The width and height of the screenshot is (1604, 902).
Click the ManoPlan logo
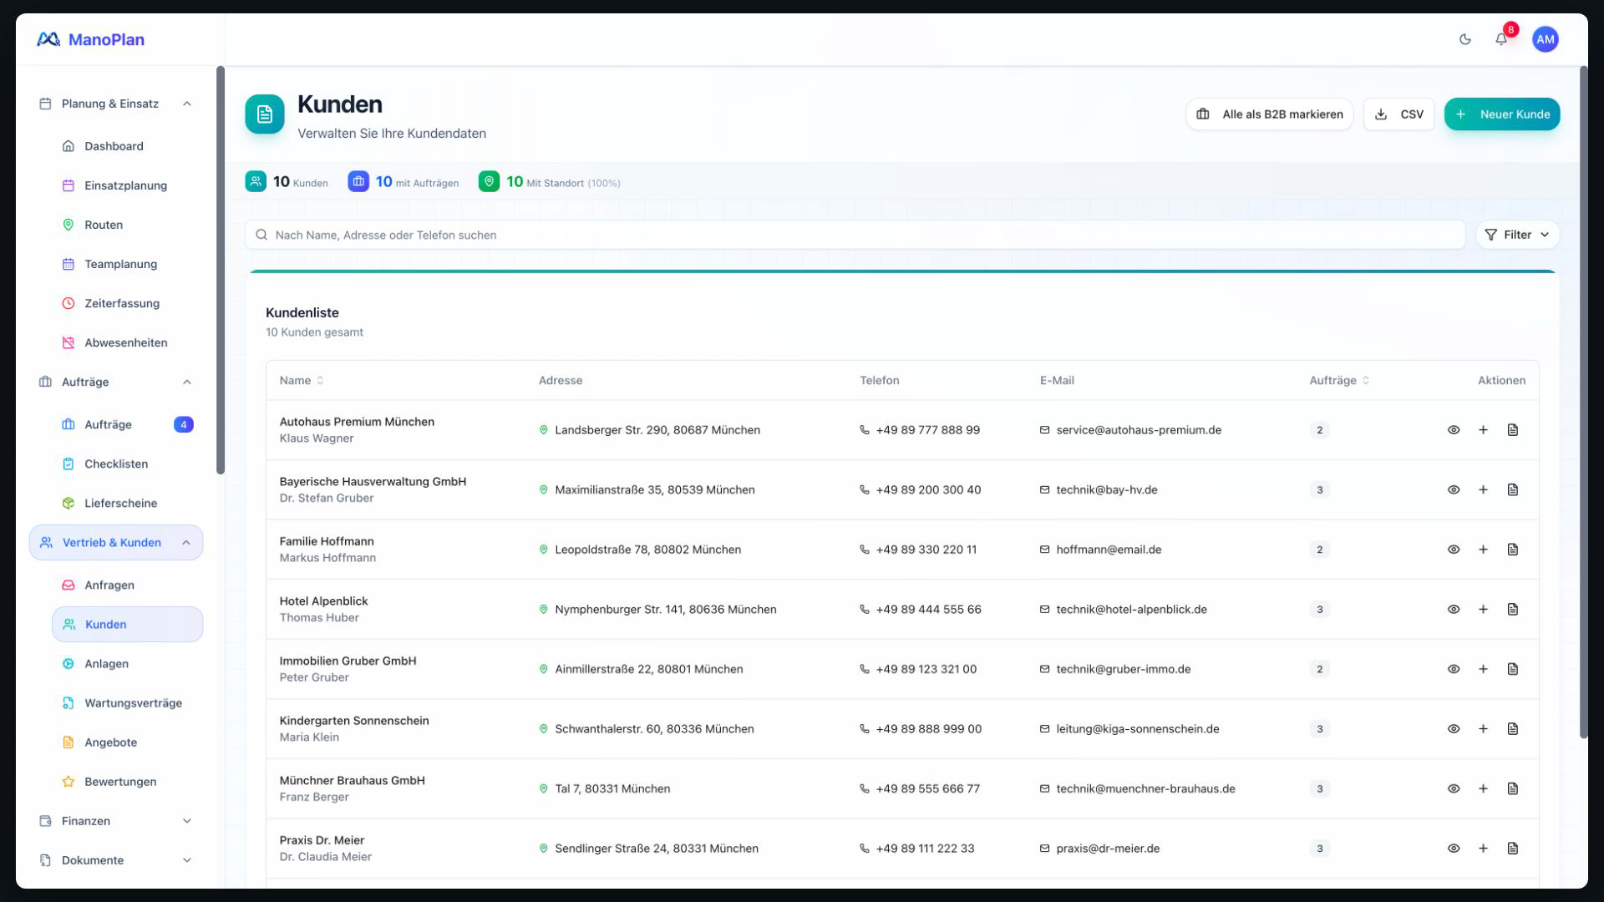(90, 39)
